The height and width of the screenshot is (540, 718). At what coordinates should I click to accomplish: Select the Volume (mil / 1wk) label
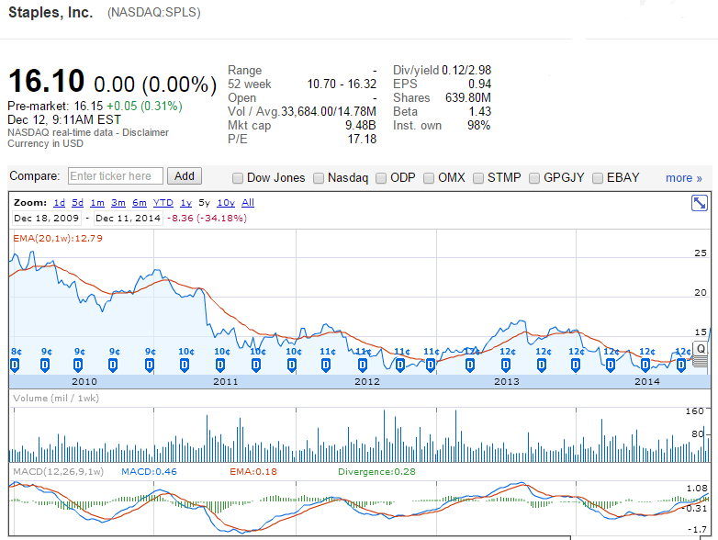[x=56, y=398]
